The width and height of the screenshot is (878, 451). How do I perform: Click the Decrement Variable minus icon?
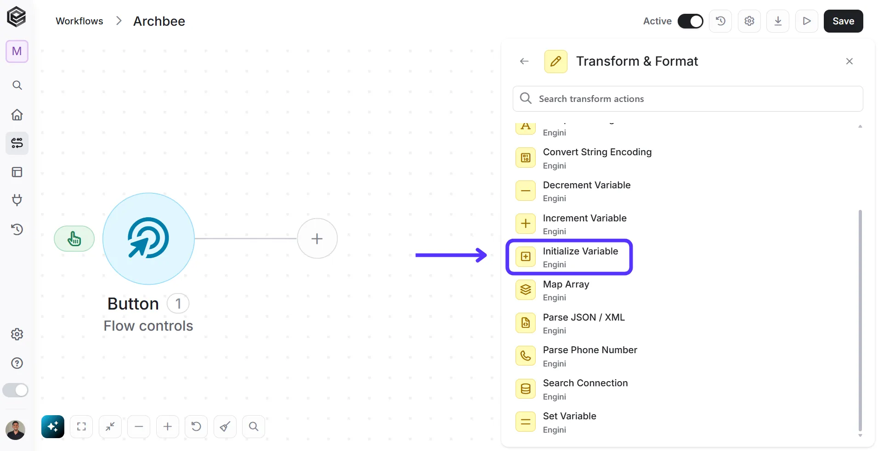tap(526, 191)
